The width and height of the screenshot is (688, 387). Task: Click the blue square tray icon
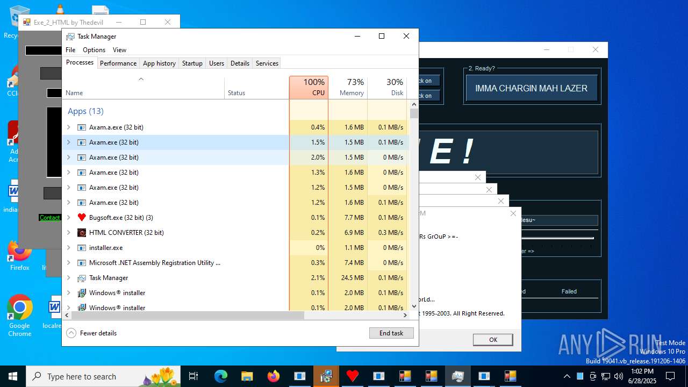pos(580,376)
